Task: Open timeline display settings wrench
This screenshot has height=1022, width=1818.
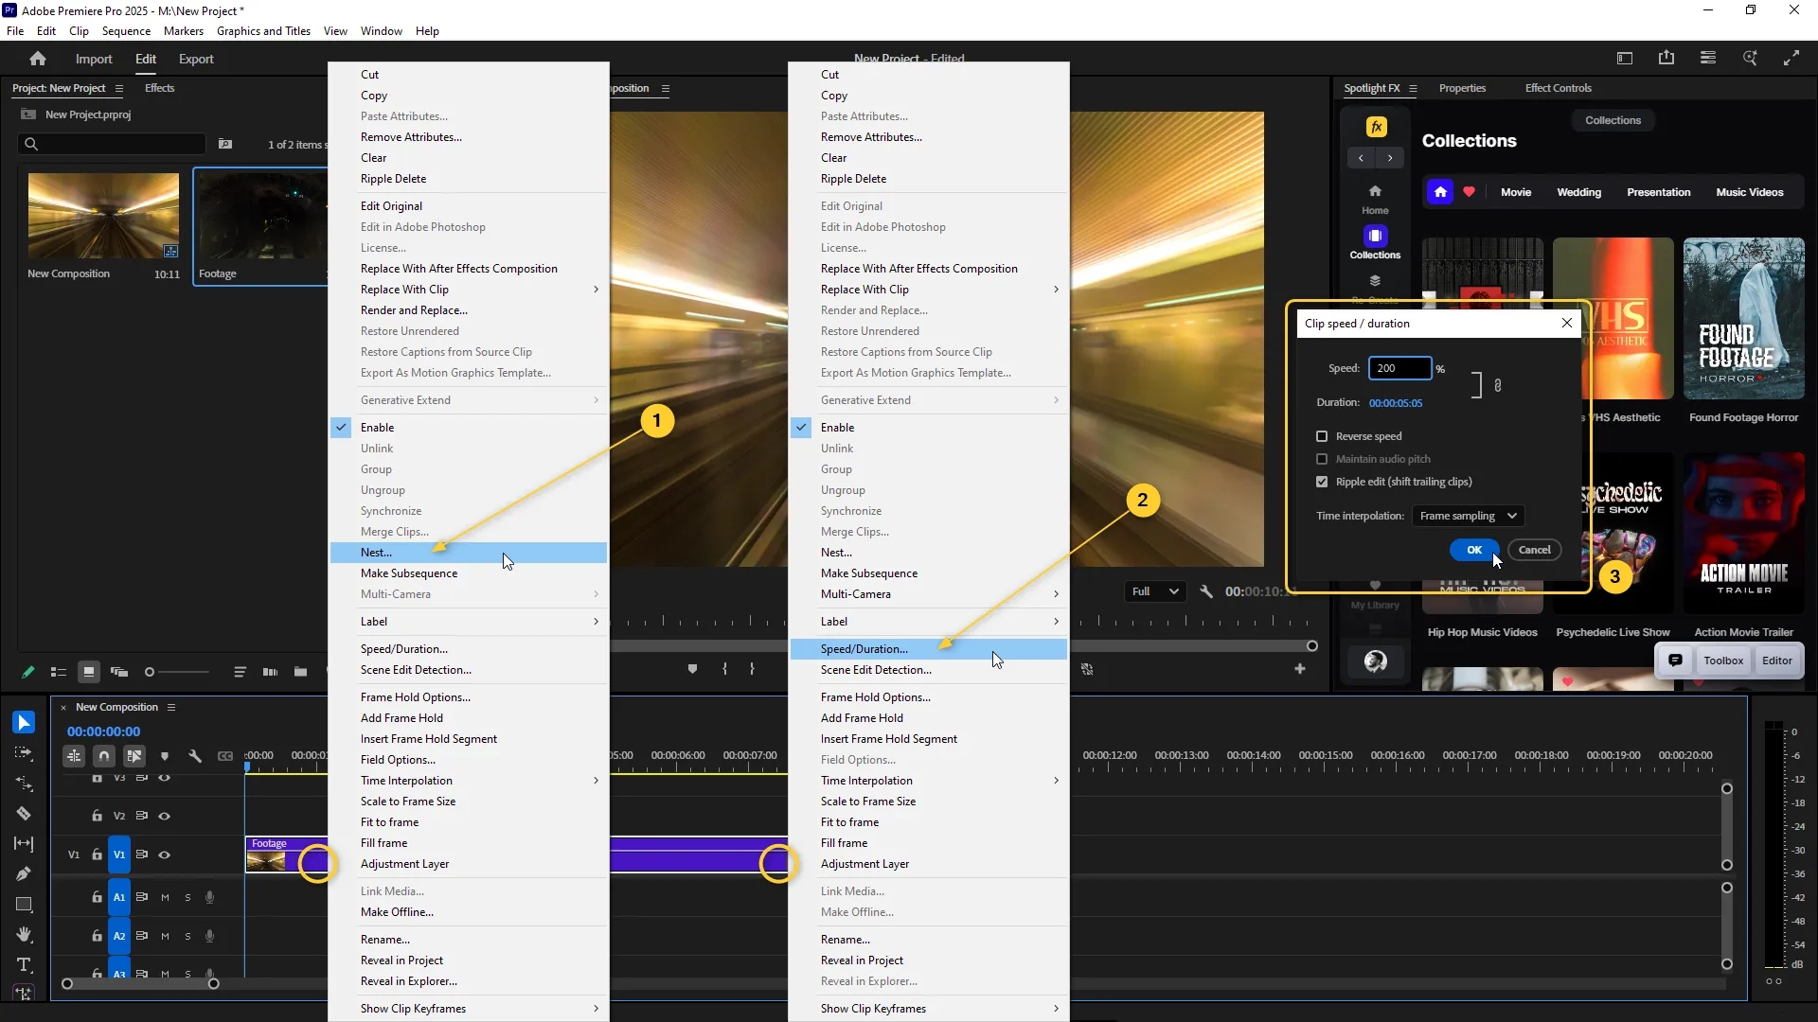Action: pos(195,756)
